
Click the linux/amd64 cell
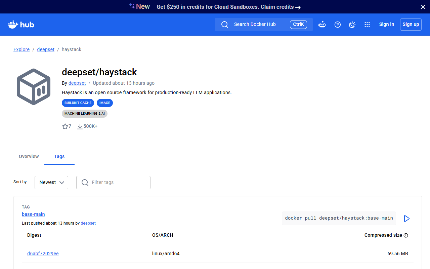pyautogui.click(x=166, y=254)
